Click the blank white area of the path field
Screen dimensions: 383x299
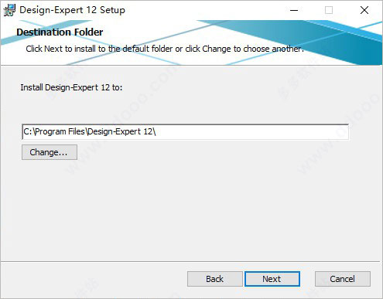(x=253, y=132)
